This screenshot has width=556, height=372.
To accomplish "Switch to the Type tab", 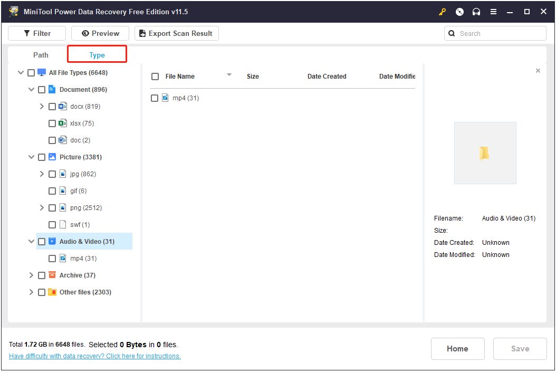I will coord(97,55).
